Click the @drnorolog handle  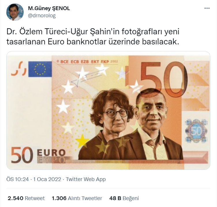point(42,16)
